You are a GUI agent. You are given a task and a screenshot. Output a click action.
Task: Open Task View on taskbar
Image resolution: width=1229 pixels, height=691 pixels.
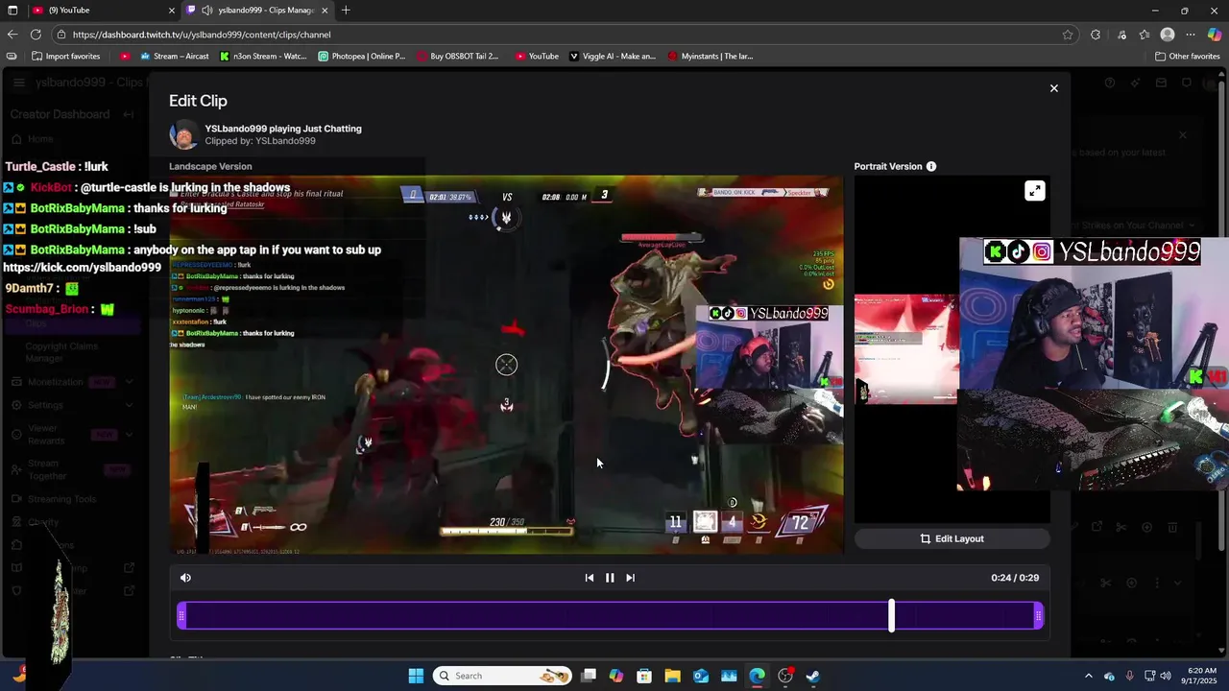589,676
